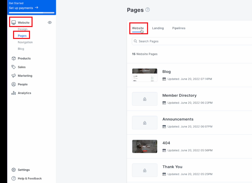This screenshot has width=252, height=183.
Task: Toggle the site preview eye icon
Action: pyautogui.click(x=50, y=22)
